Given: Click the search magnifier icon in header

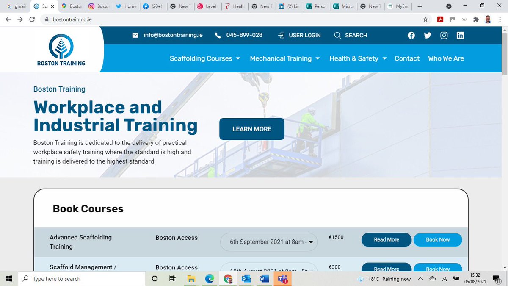Looking at the screenshot, I should pos(337,36).
